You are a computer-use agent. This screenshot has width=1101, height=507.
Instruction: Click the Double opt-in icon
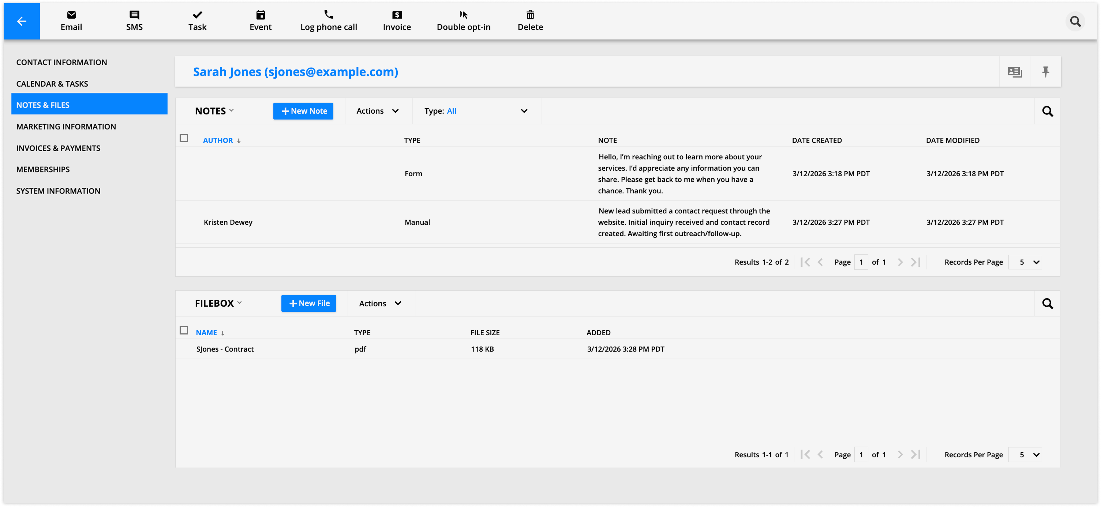[463, 15]
